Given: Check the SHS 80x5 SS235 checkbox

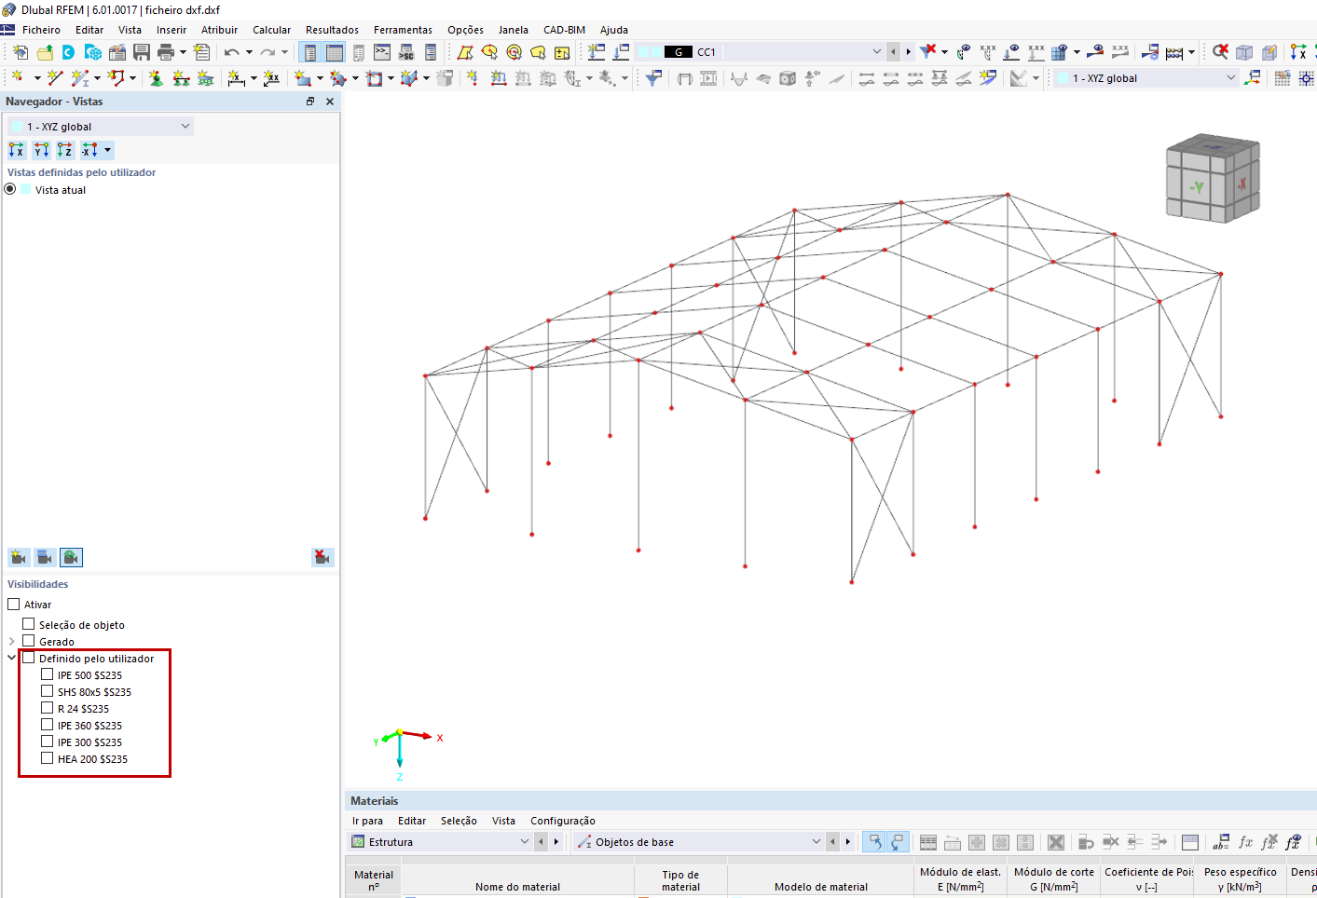Looking at the screenshot, I should click(x=48, y=691).
